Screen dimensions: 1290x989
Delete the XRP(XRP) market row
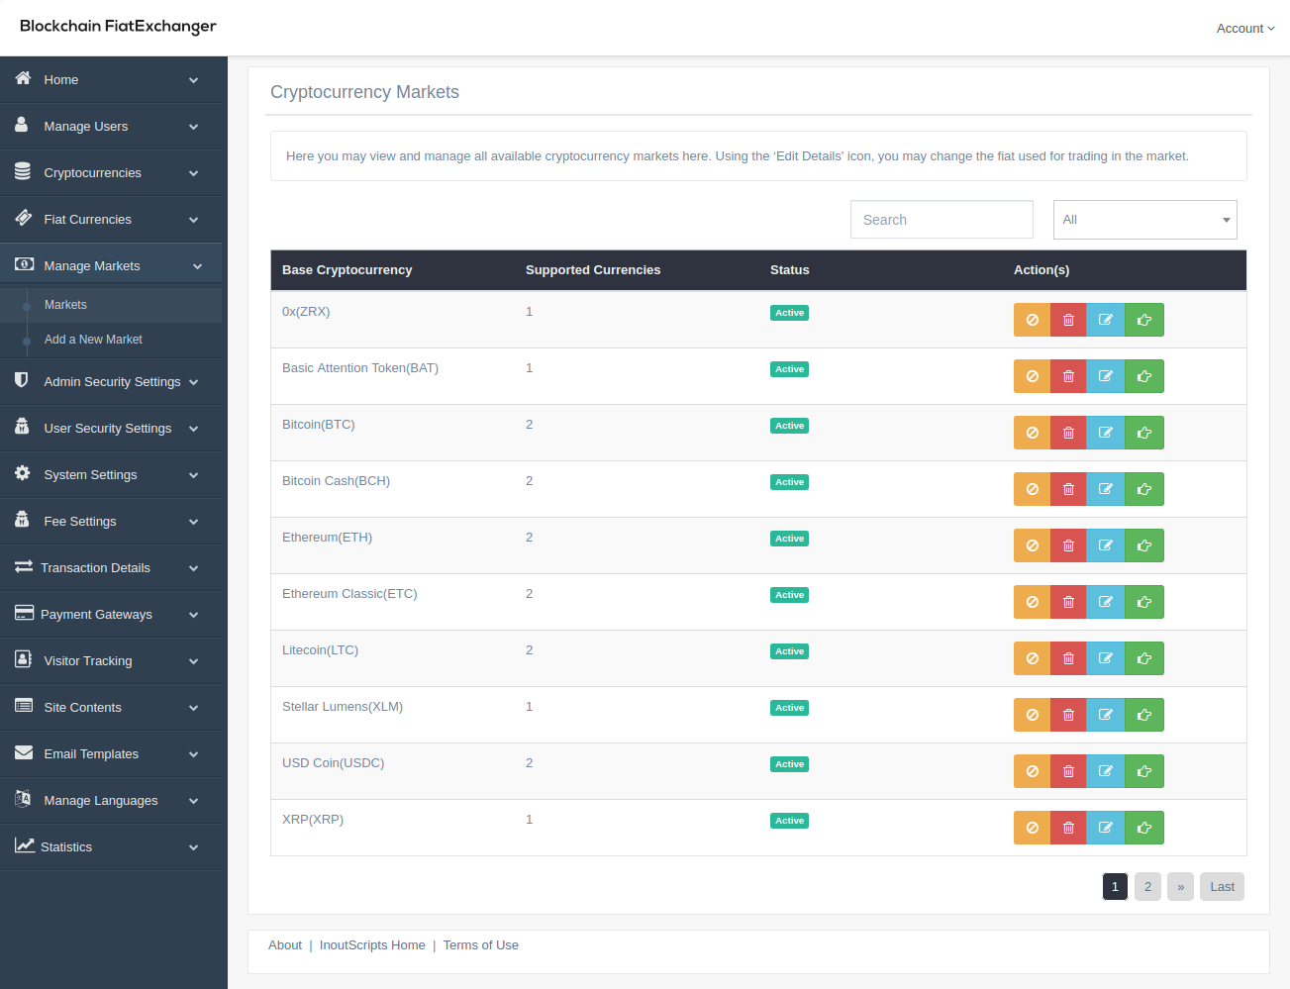(x=1068, y=827)
